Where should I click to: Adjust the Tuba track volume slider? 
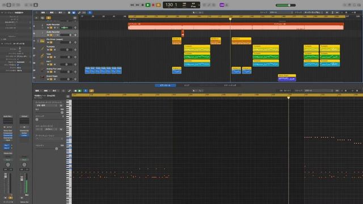click(x=66, y=57)
